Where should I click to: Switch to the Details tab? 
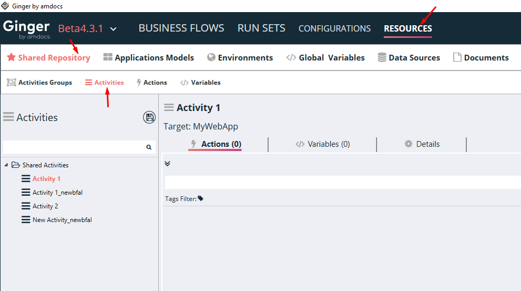click(422, 144)
